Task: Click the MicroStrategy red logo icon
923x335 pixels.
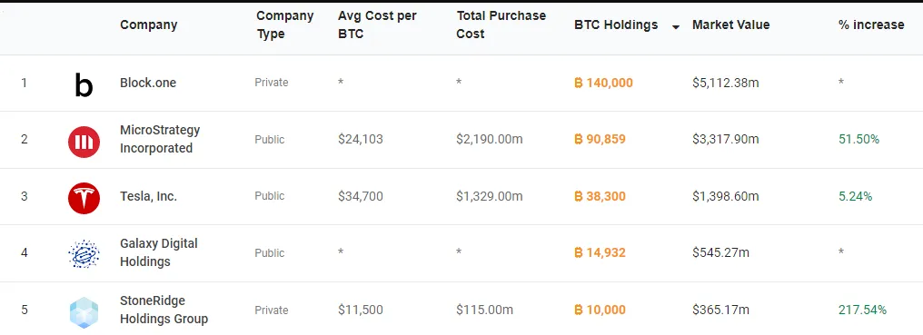Action: pyautogui.click(x=84, y=142)
